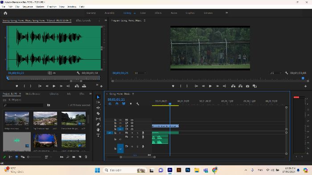The height and width of the screenshot is (175, 312).
Task: Click New Item icon in Project panel
Action: pyautogui.click(x=80, y=157)
